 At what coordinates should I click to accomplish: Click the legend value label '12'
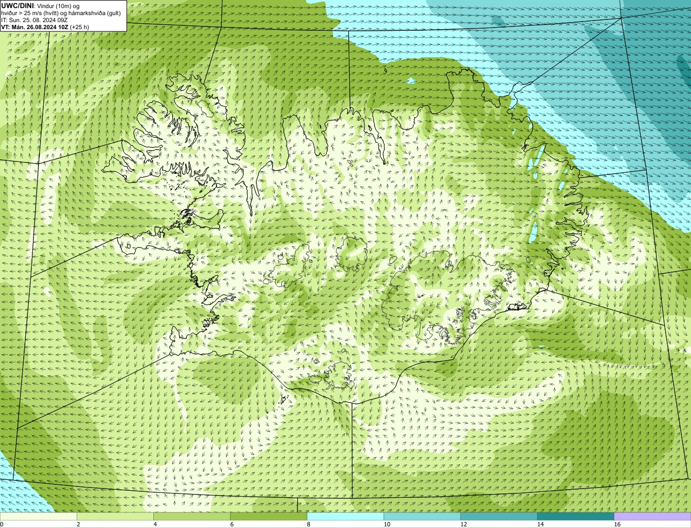[x=464, y=524]
